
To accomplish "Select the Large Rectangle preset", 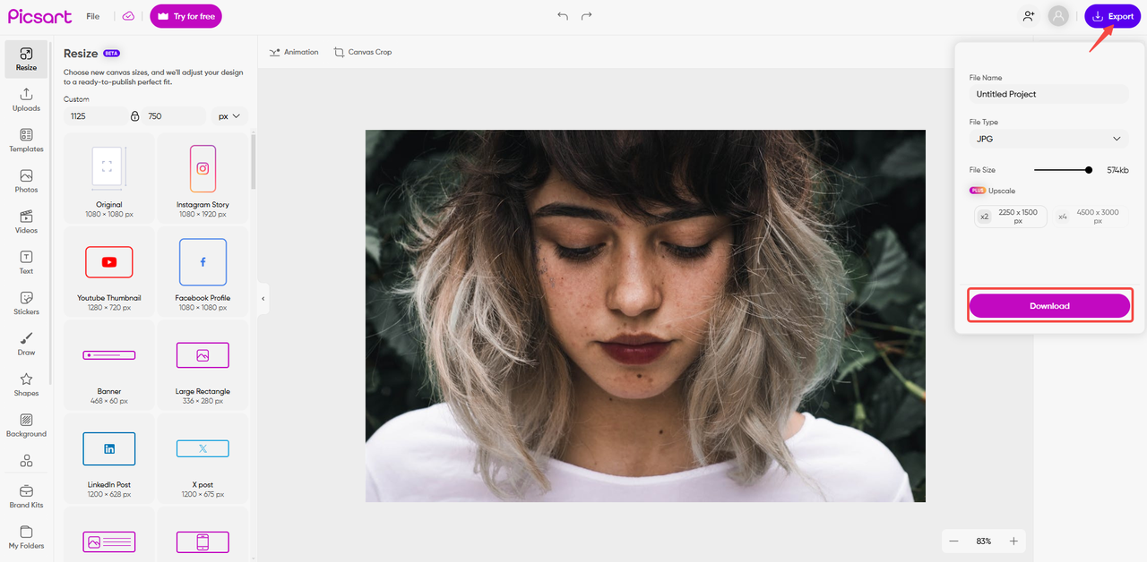I will click(203, 365).
